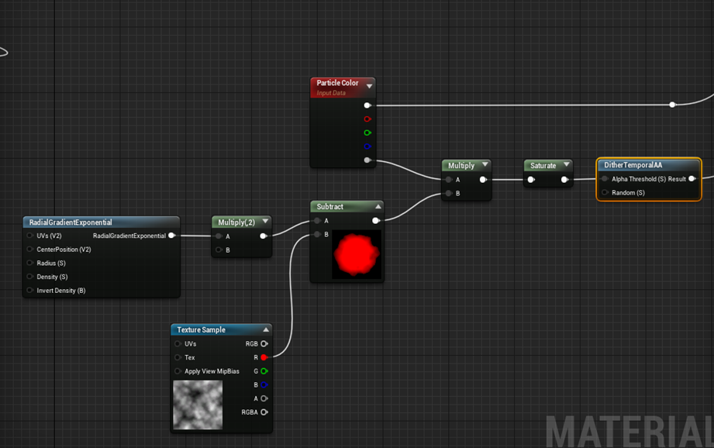Click the Radius (S) input pin
The image size is (714, 448).
click(30, 263)
